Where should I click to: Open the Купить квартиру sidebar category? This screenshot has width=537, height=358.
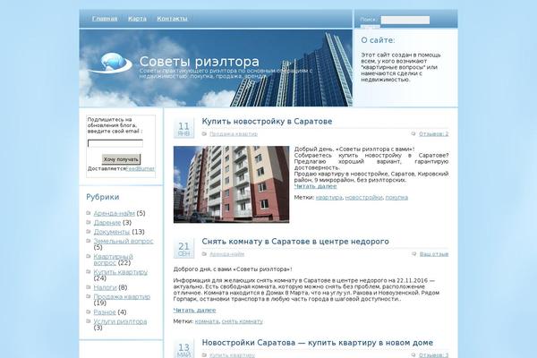[x=120, y=272]
